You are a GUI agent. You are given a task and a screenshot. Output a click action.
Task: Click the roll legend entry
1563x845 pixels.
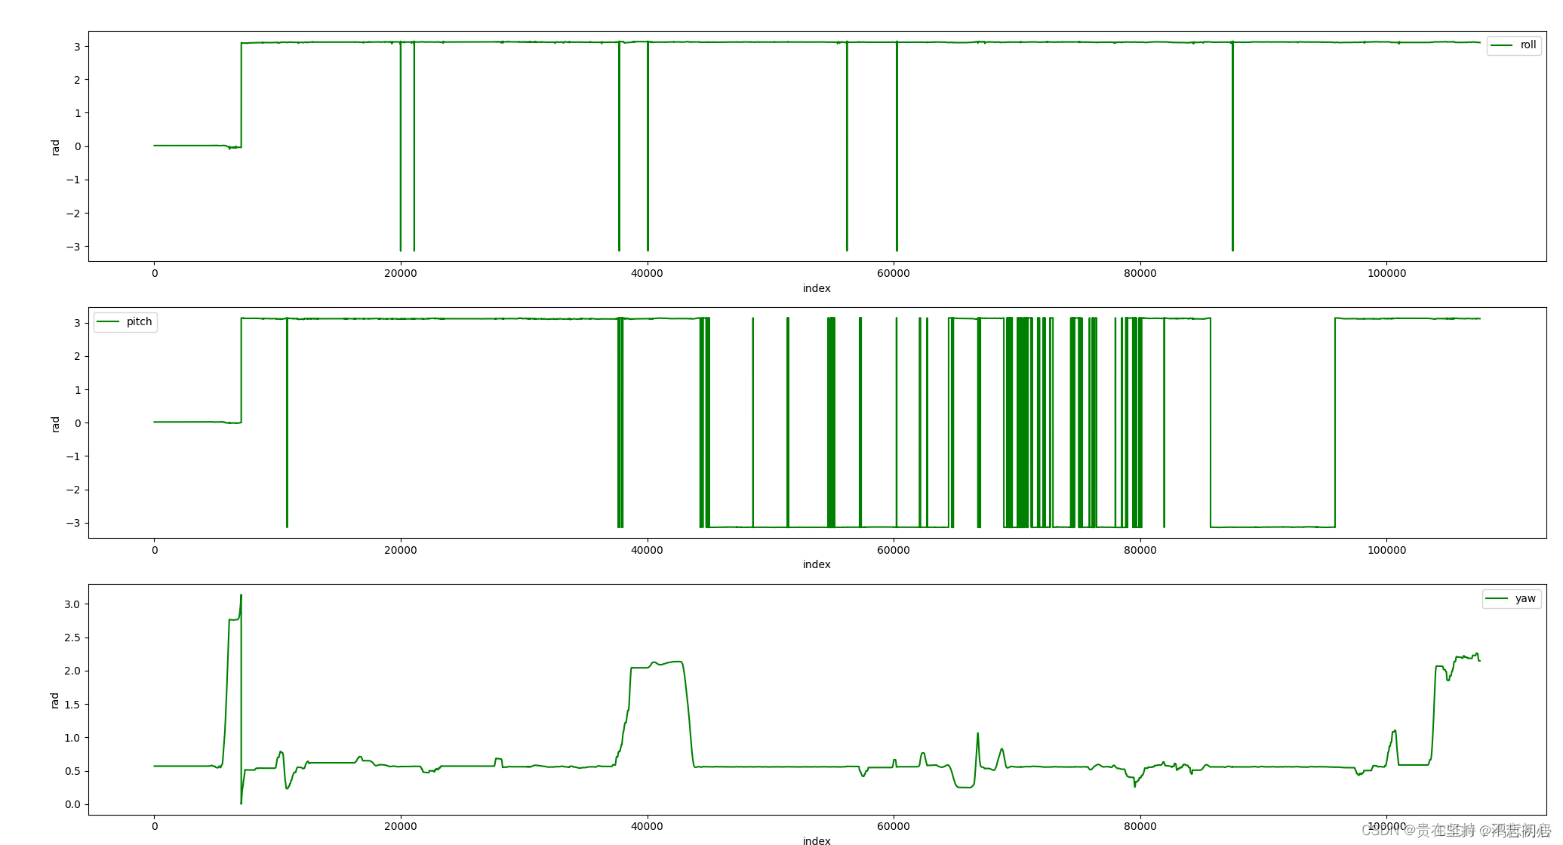coord(1513,45)
